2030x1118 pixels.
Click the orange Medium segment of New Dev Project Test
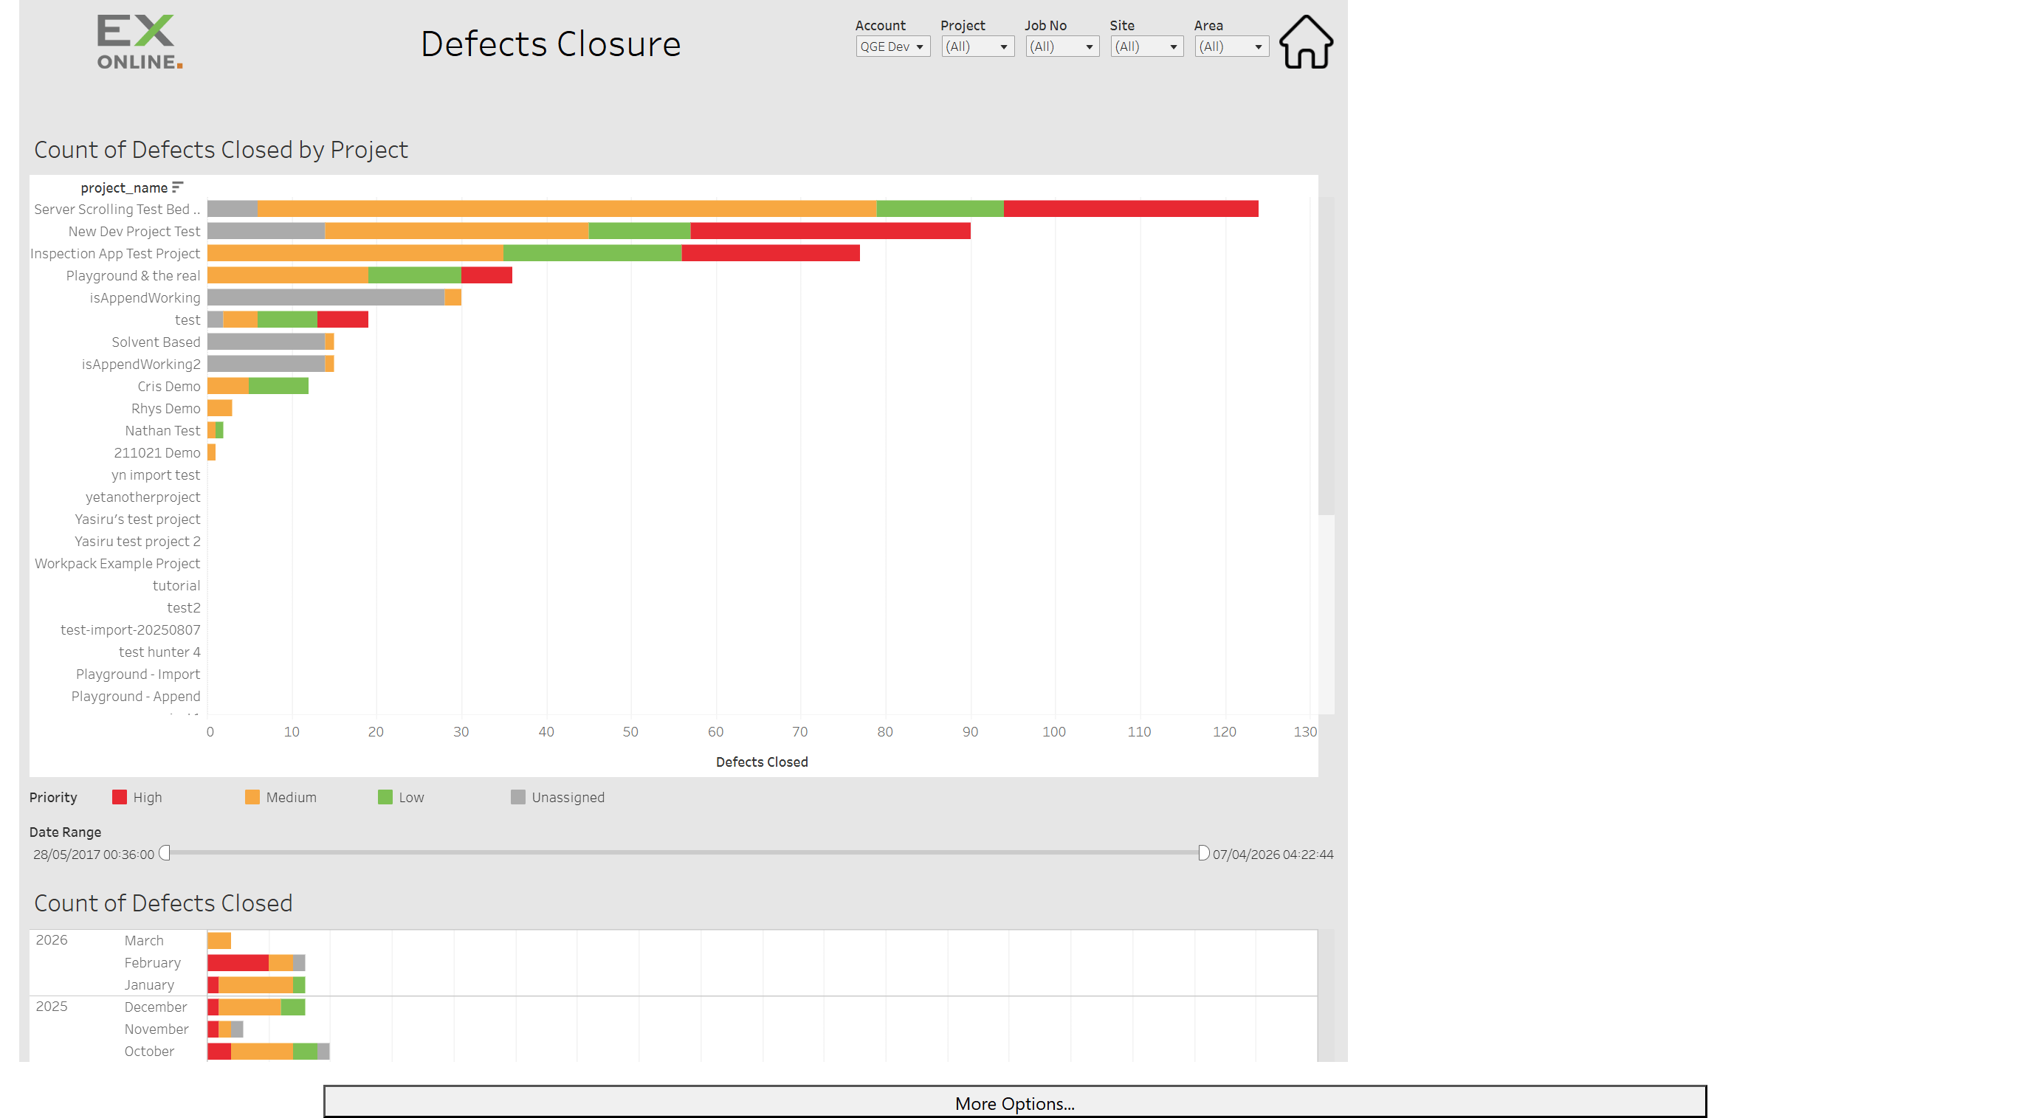pos(457,231)
